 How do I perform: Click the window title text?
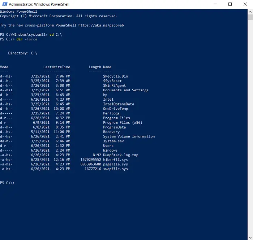[x=39, y=4]
